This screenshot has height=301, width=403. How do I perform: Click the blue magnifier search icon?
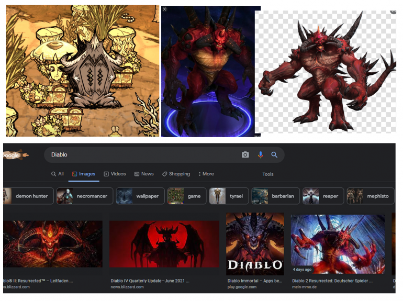[x=274, y=154]
